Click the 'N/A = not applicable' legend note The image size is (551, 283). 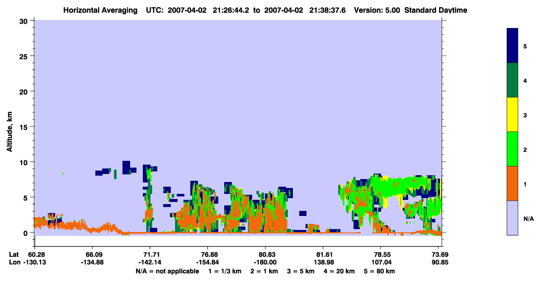[x=167, y=271]
